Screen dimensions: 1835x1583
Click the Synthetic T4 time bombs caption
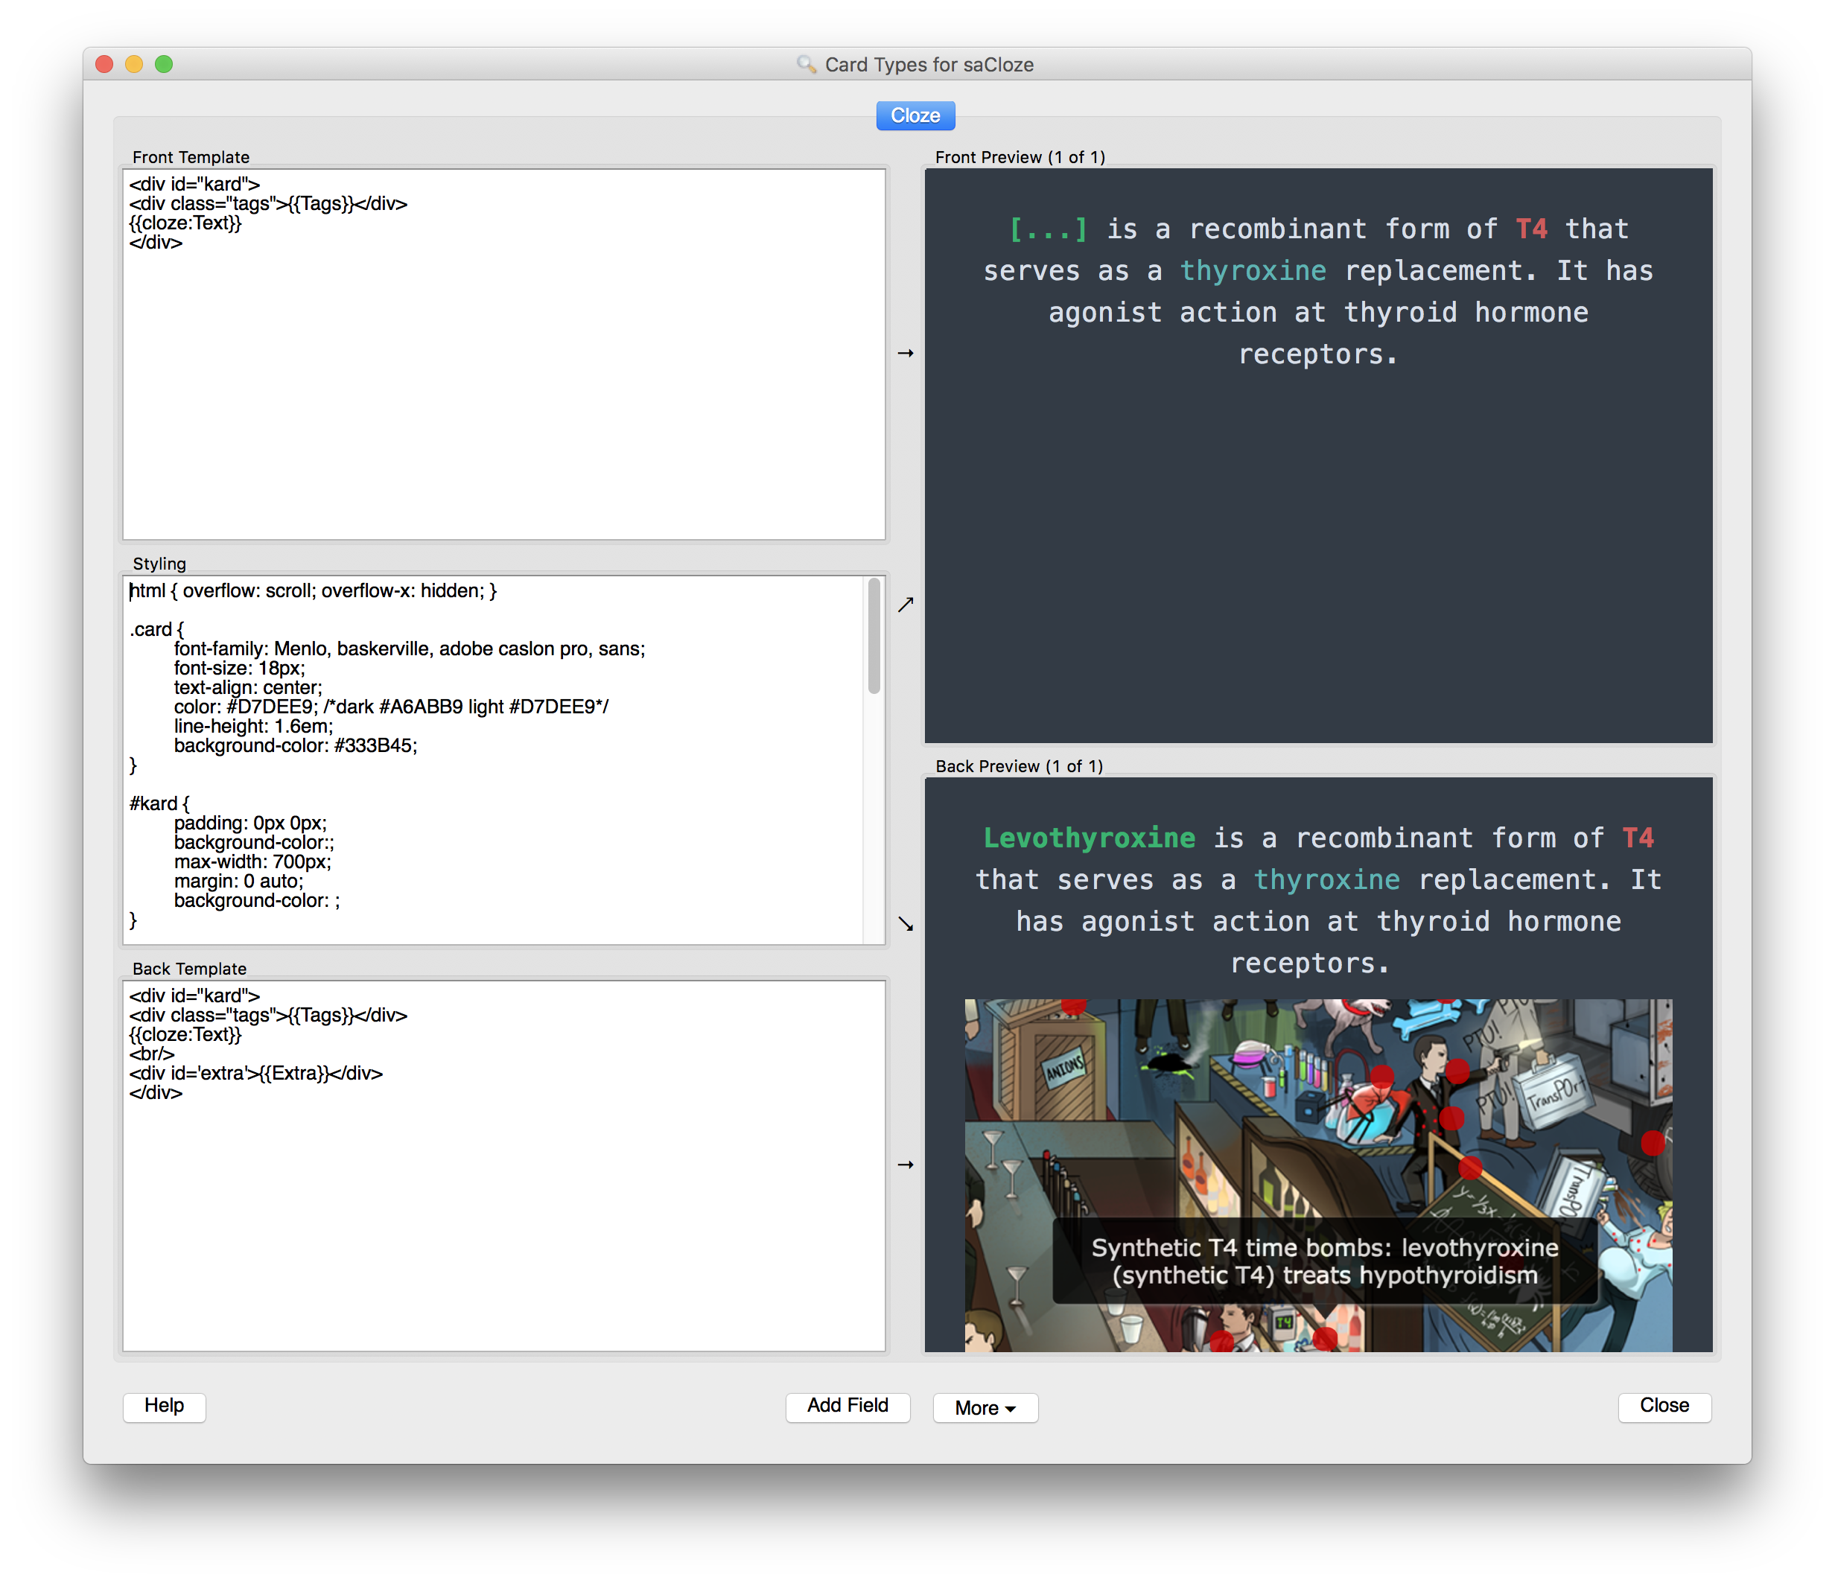(x=1324, y=1261)
